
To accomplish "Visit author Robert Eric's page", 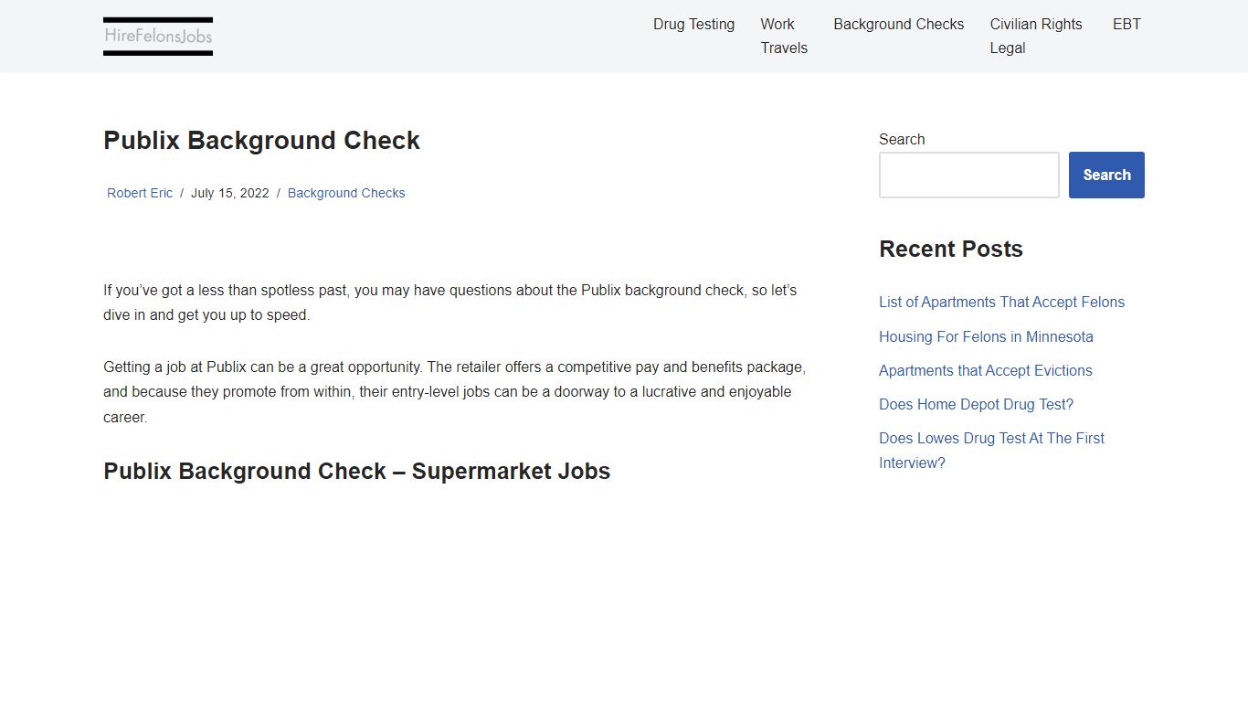I will (x=140, y=193).
